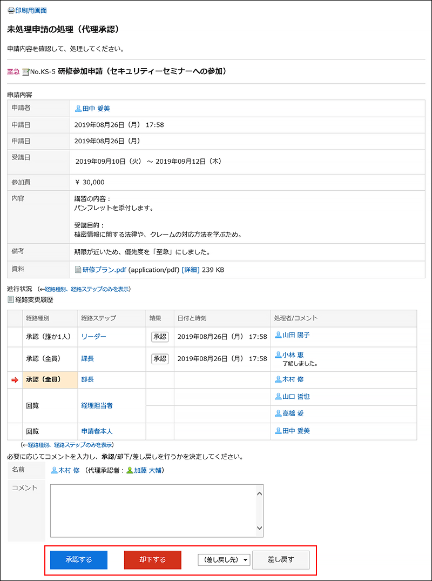The height and width of the screenshot is (581, 432).
Task: Click the 承認する approve button
Action: coord(79,559)
